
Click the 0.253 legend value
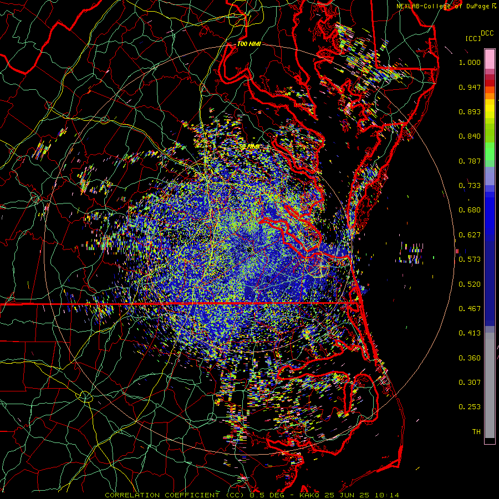470,407
